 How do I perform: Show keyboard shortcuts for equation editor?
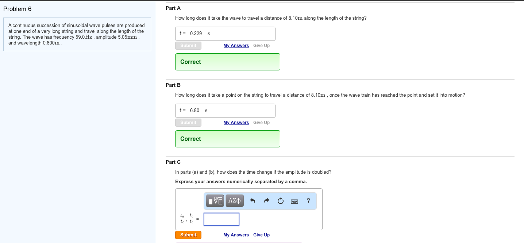coord(294,201)
